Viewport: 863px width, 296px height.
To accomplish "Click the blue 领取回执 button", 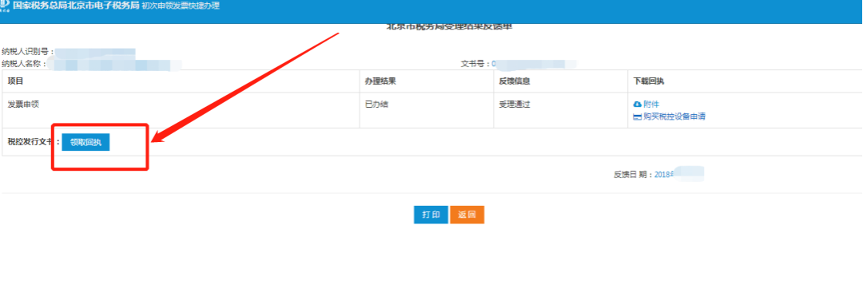I will pos(86,142).
